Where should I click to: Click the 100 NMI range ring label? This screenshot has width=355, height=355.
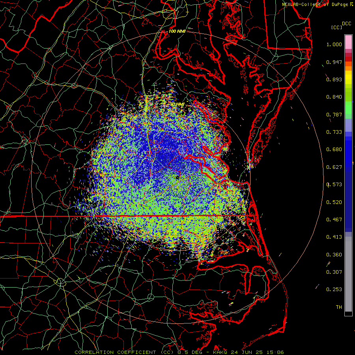[177, 31]
